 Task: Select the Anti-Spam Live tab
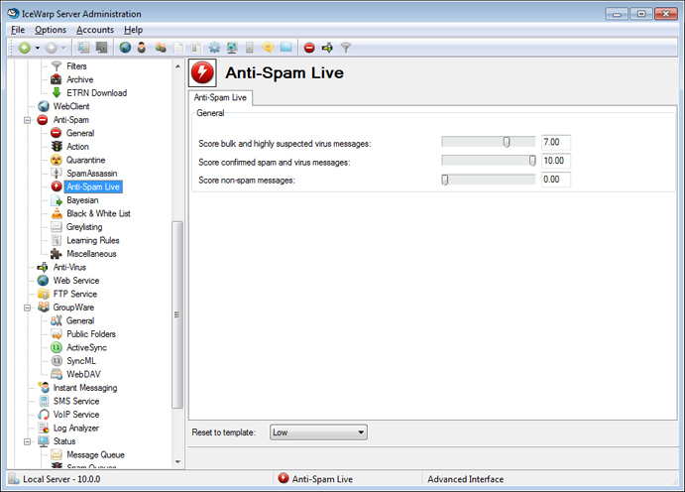pyautogui.click(x=220, y=97)
